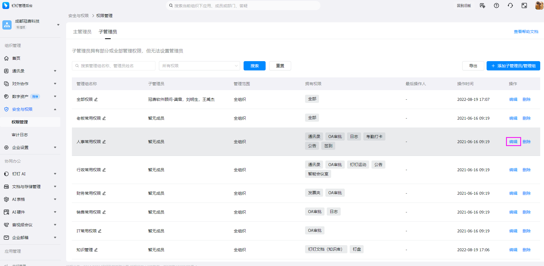Click the 首页 home item in sidebar
Viewport: 544px width, 266px height.
click(x=16, y=58)
